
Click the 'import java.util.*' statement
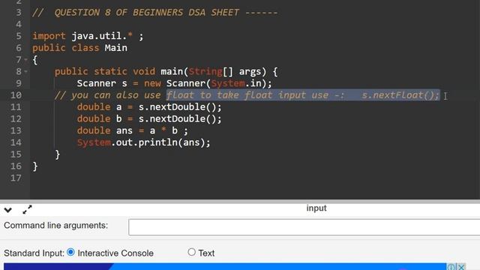[88, 36]
